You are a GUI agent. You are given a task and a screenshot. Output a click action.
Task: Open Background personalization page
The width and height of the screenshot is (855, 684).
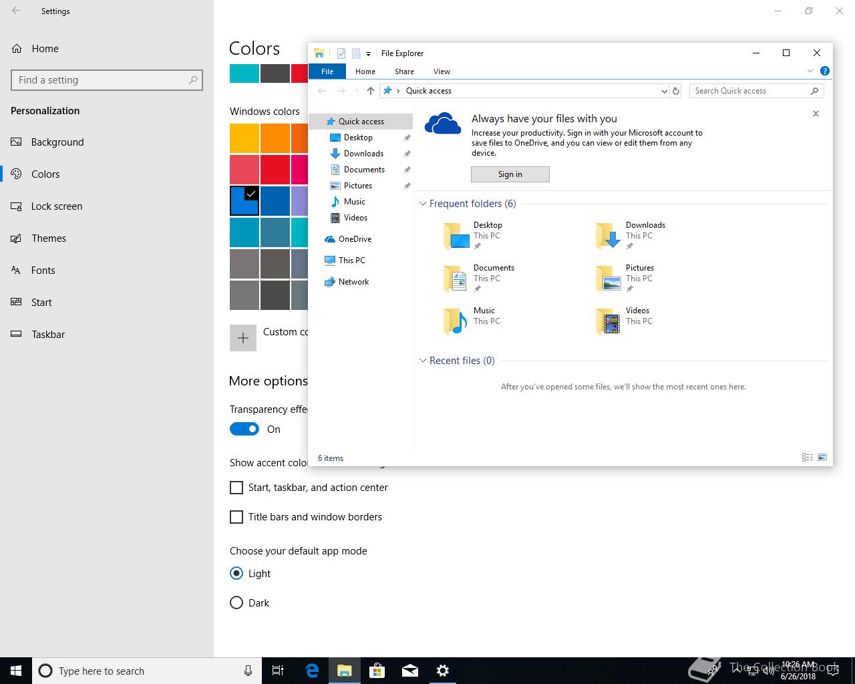[x=107, y=142]
